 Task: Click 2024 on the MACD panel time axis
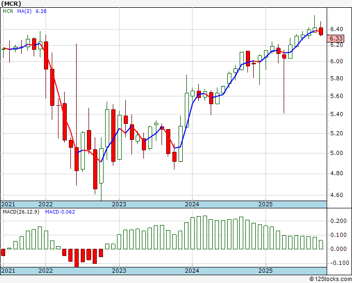(192, 271)
